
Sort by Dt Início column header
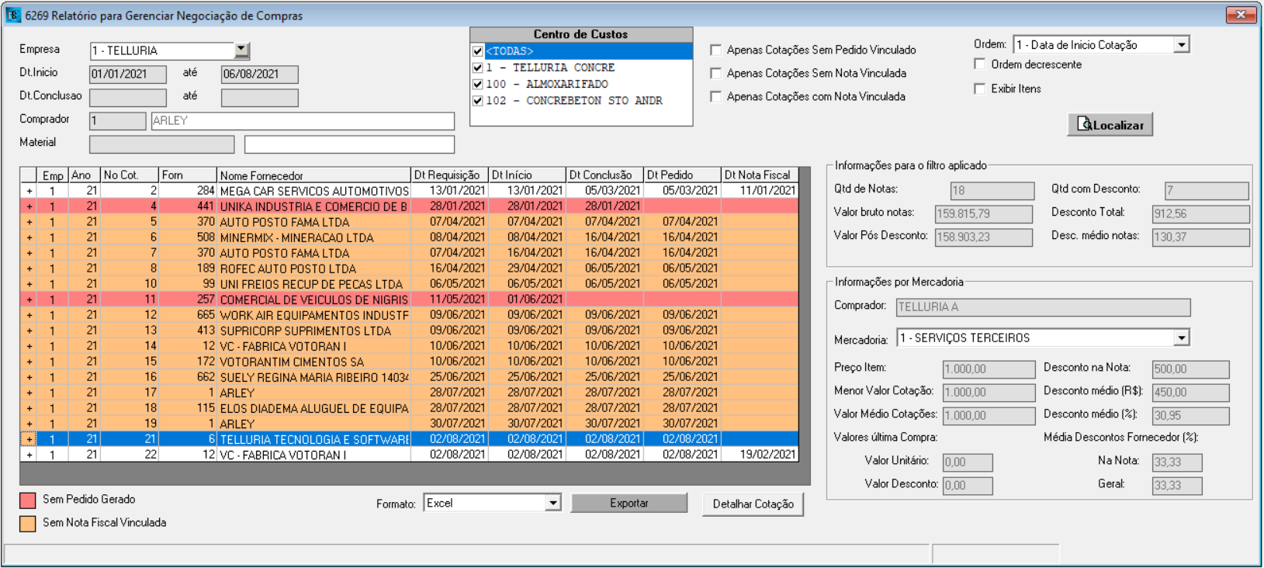(x=527, y=175)
